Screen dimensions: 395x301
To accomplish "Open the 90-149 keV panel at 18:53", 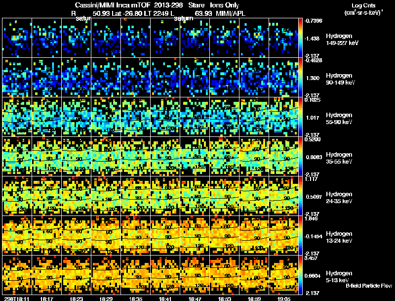I will pos(225,78).
